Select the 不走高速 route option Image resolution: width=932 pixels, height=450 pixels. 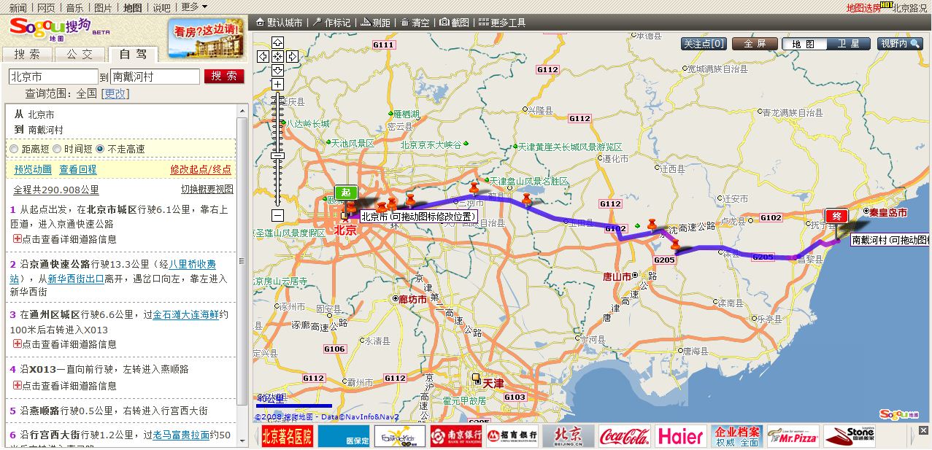coord(100,149)
